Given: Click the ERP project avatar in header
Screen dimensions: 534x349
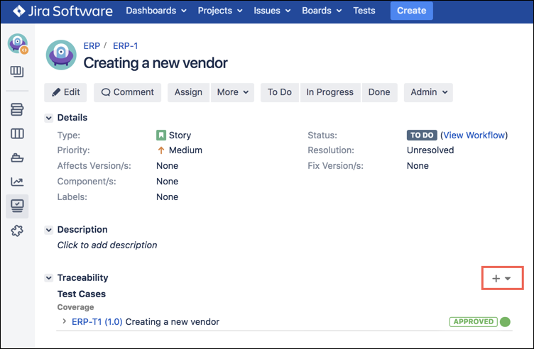Looking at the screenshot, I should coord(61,56).
